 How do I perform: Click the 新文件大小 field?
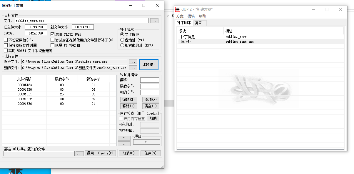pos(83,27)
